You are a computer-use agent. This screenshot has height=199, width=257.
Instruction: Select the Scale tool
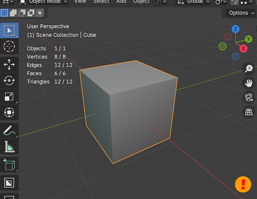coord(9,96)
